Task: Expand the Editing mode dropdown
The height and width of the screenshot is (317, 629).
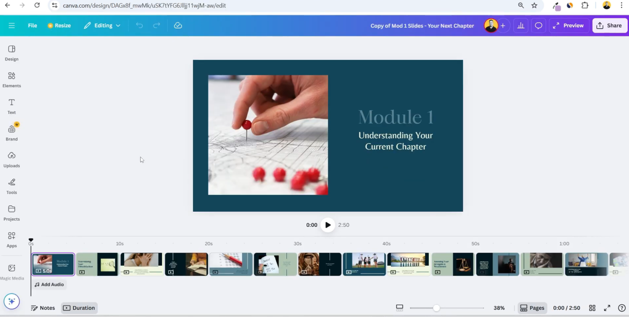Action: (102, 26)
